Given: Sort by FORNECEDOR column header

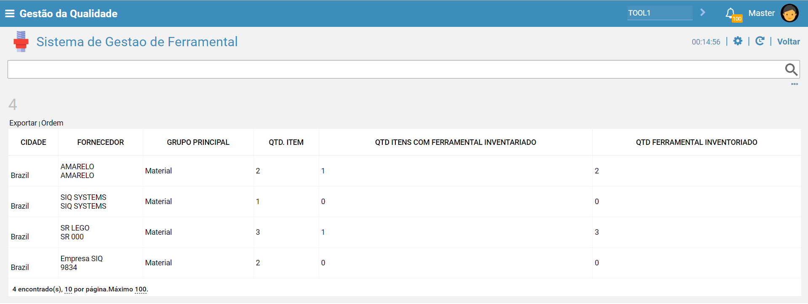Looking at the screenshot, I should [101, 142].
